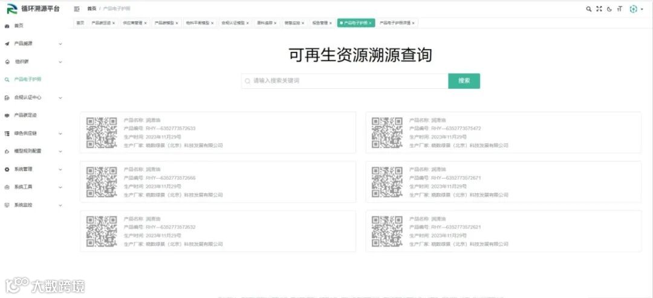The image size is (653, 298).
Task: Click product number text RHY—6352773572621
Action: [456, 227]
